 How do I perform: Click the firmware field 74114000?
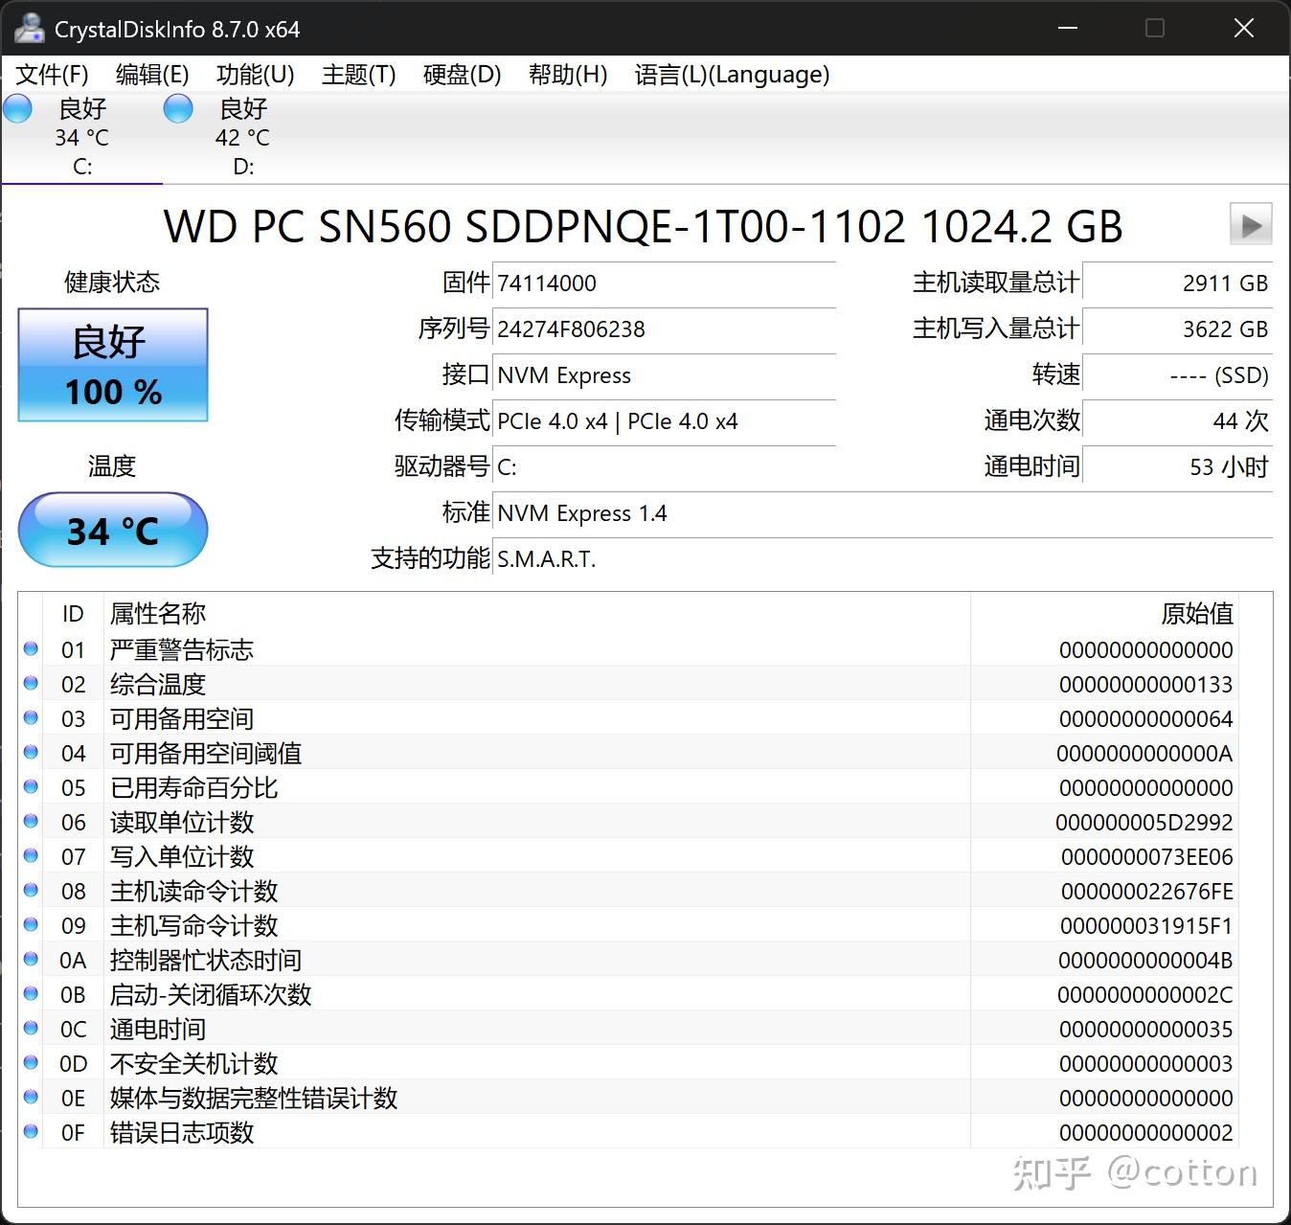coord(664,284)
